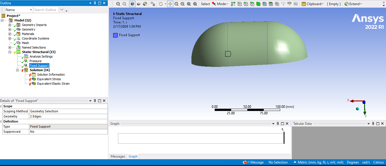386x166 pixels.
Task: Click the Fixed Support legend color swatch
Action: click(x=115, y=35)
